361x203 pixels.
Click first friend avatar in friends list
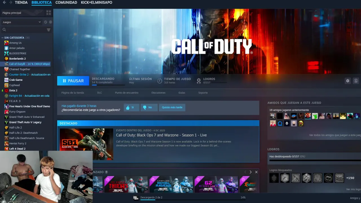pos(273,116)
